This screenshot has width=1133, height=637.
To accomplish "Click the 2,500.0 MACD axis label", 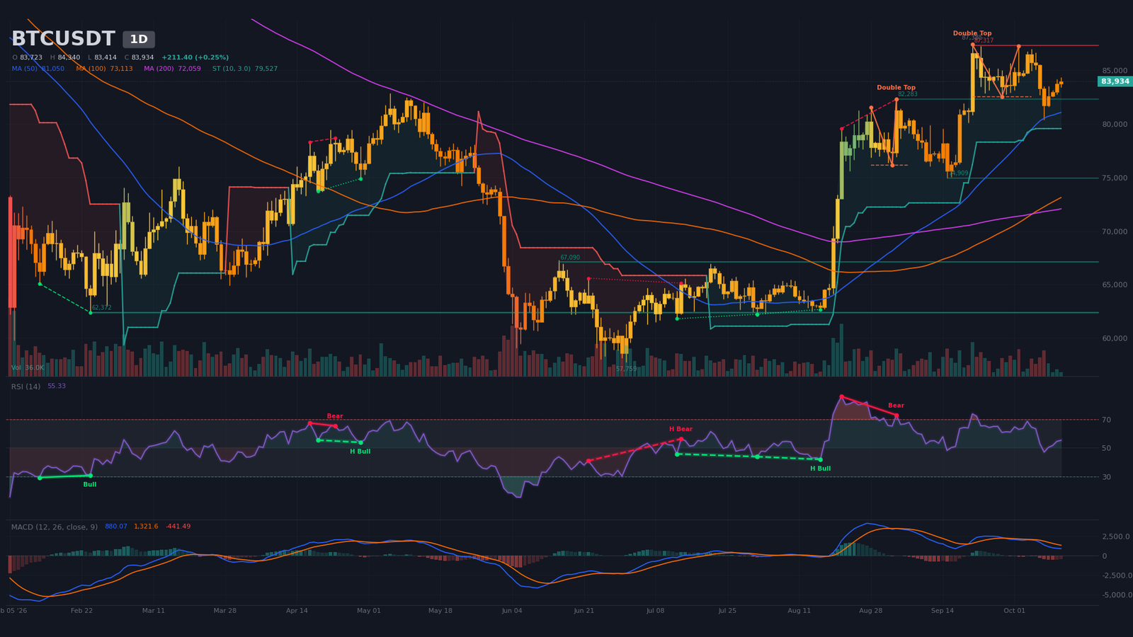I will coord(1117,536).
